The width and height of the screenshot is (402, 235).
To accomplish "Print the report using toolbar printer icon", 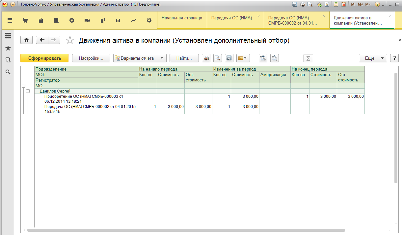I will (206, 58).
